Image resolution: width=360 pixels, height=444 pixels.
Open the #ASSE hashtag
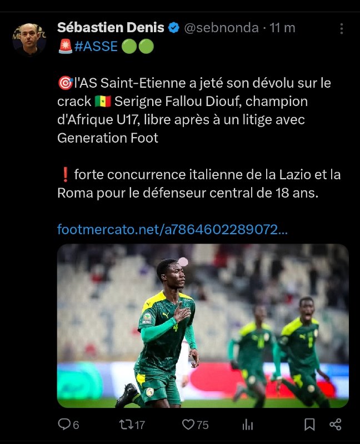click(x=96, y=47)
